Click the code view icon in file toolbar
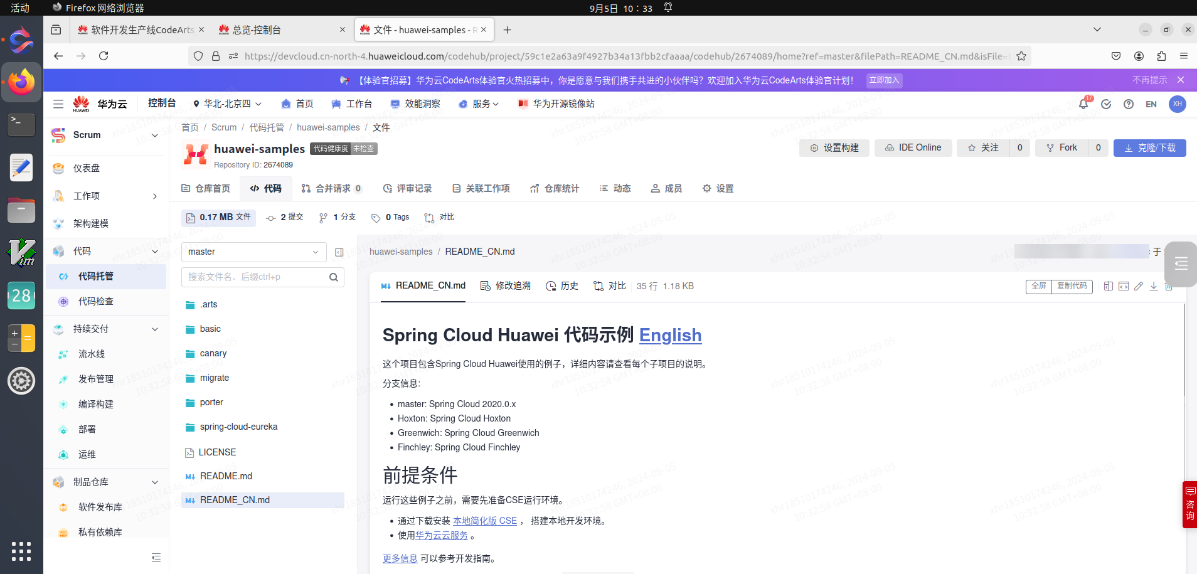 coord(1124,286)
